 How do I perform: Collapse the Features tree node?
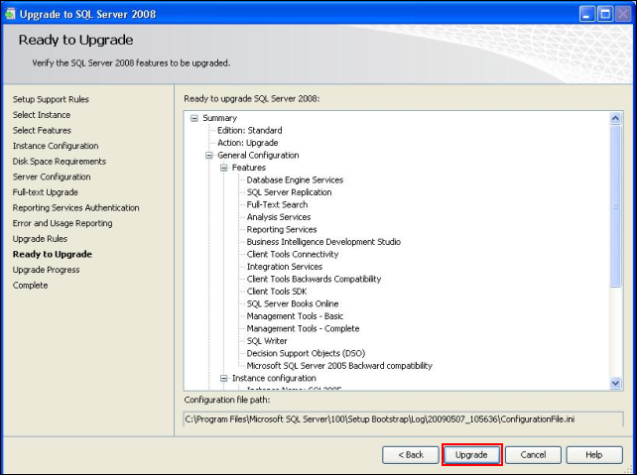(224, 168)
